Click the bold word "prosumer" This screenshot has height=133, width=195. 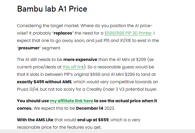click(x=29, y=48)
